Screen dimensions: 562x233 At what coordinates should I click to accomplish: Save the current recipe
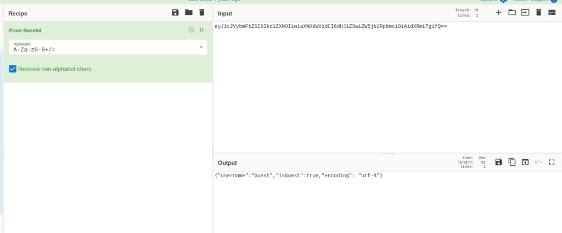pos(175,13)
